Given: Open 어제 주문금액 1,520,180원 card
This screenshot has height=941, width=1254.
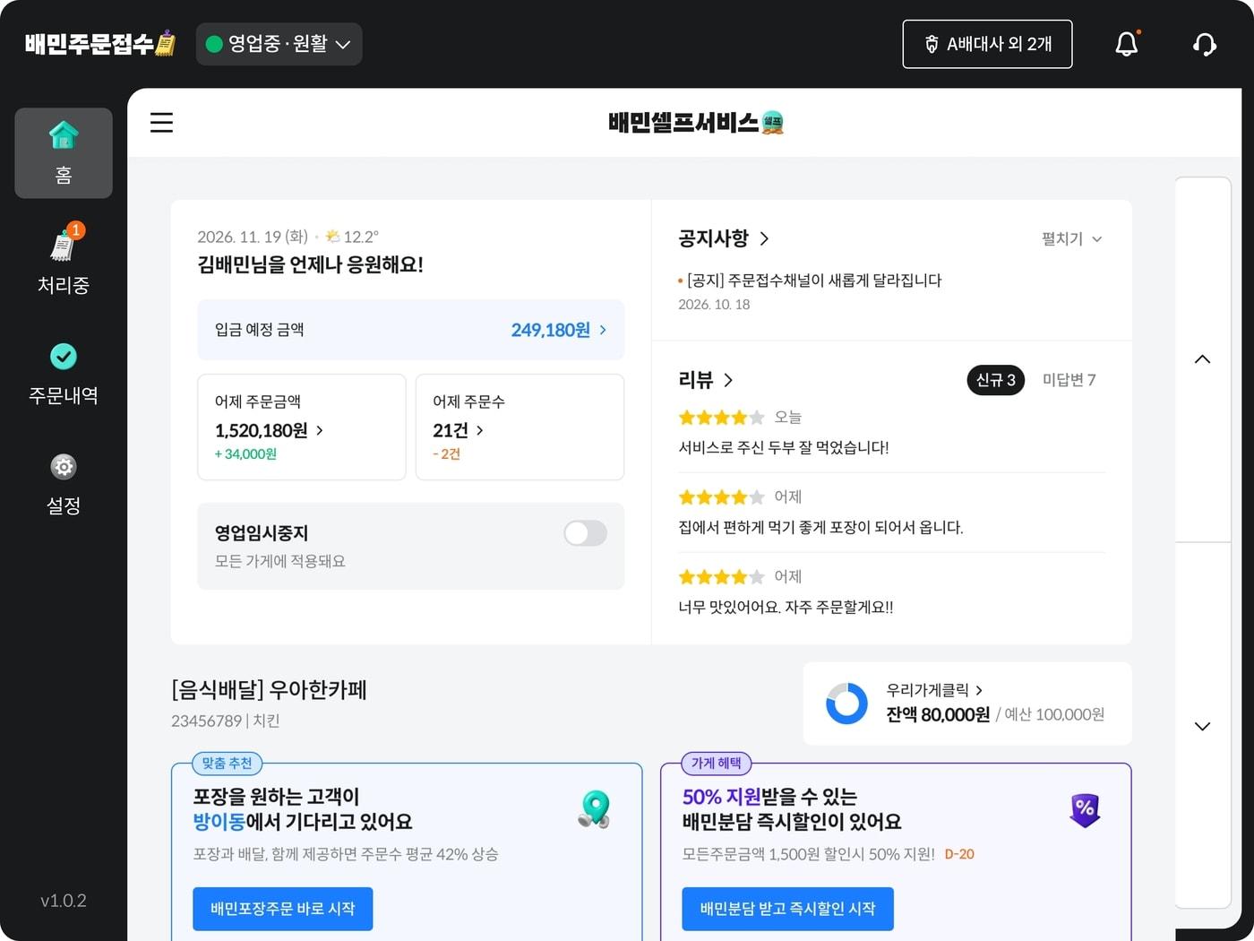Looking at the screenshot, I should coord(302,427).
